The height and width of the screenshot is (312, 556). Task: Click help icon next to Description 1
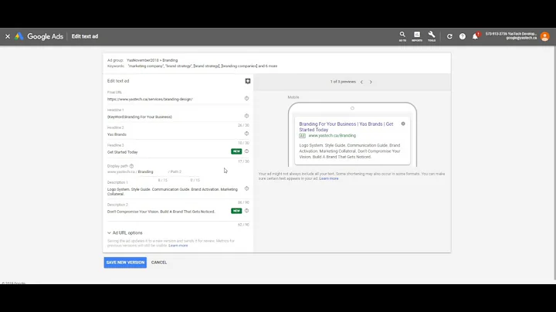246,188
